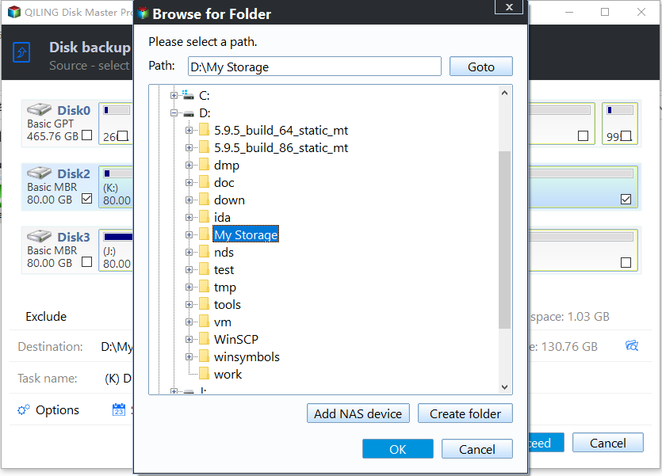
Task: Uncheck the Disk2 80.00 GB checkbox
Action: 86,198
